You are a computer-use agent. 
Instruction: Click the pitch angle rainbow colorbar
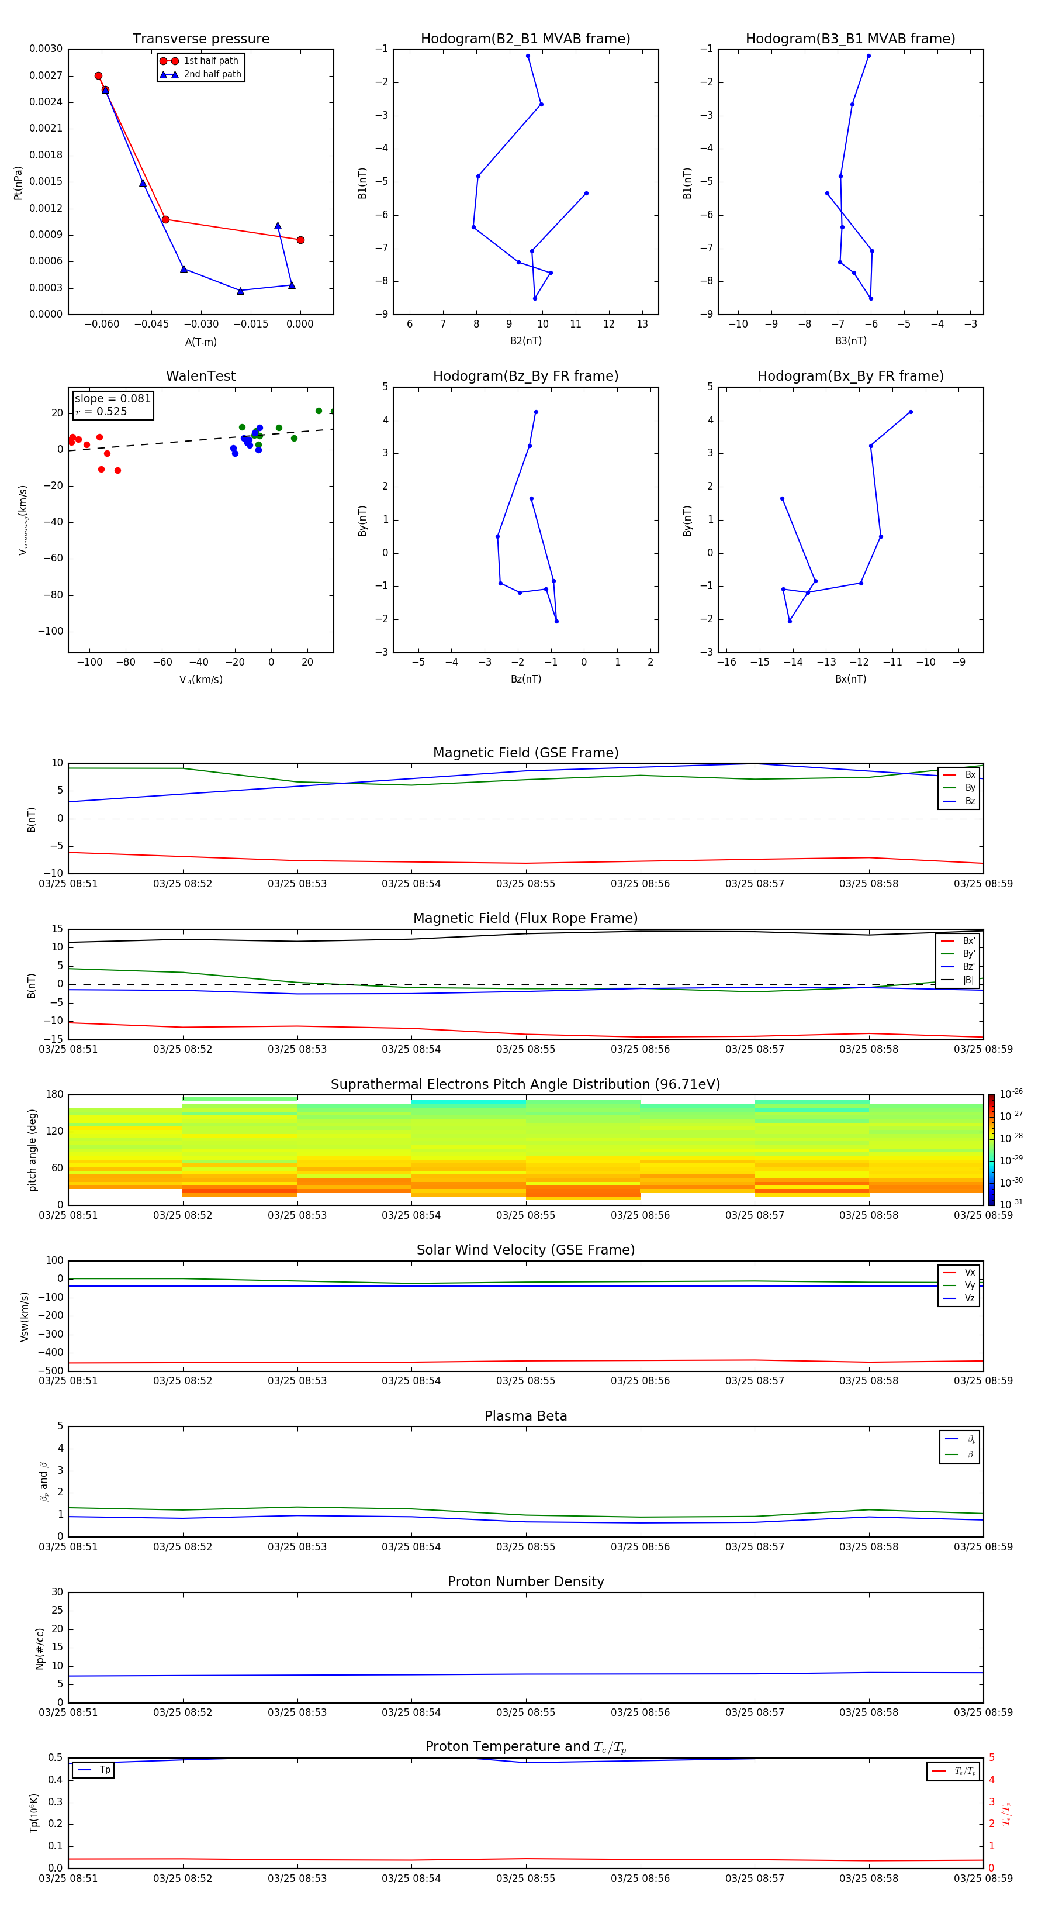pos(991,1150)
